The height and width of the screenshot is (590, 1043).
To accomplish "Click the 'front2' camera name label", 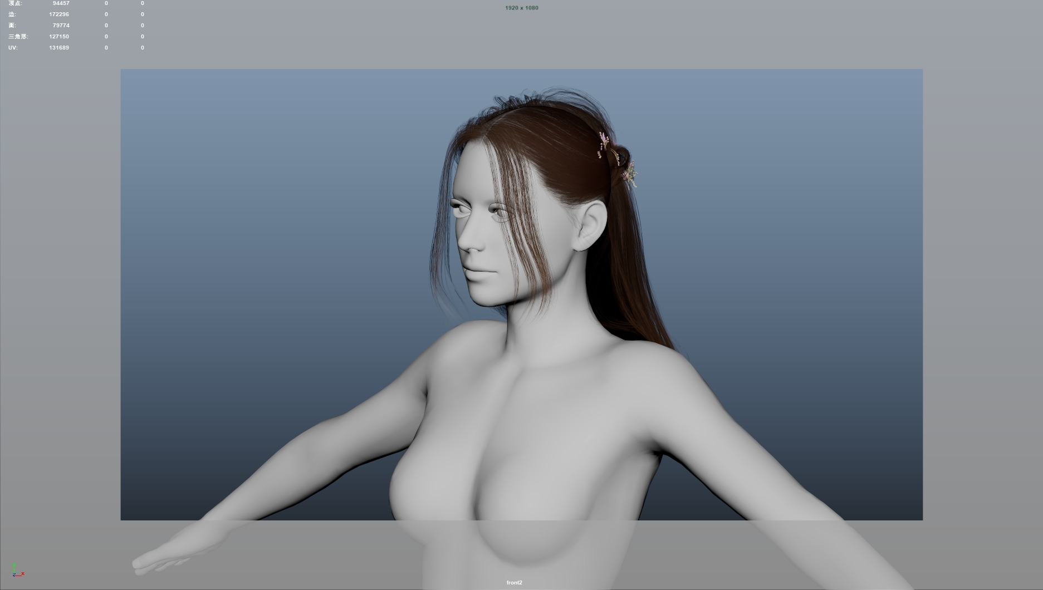I will coord(515,583).
